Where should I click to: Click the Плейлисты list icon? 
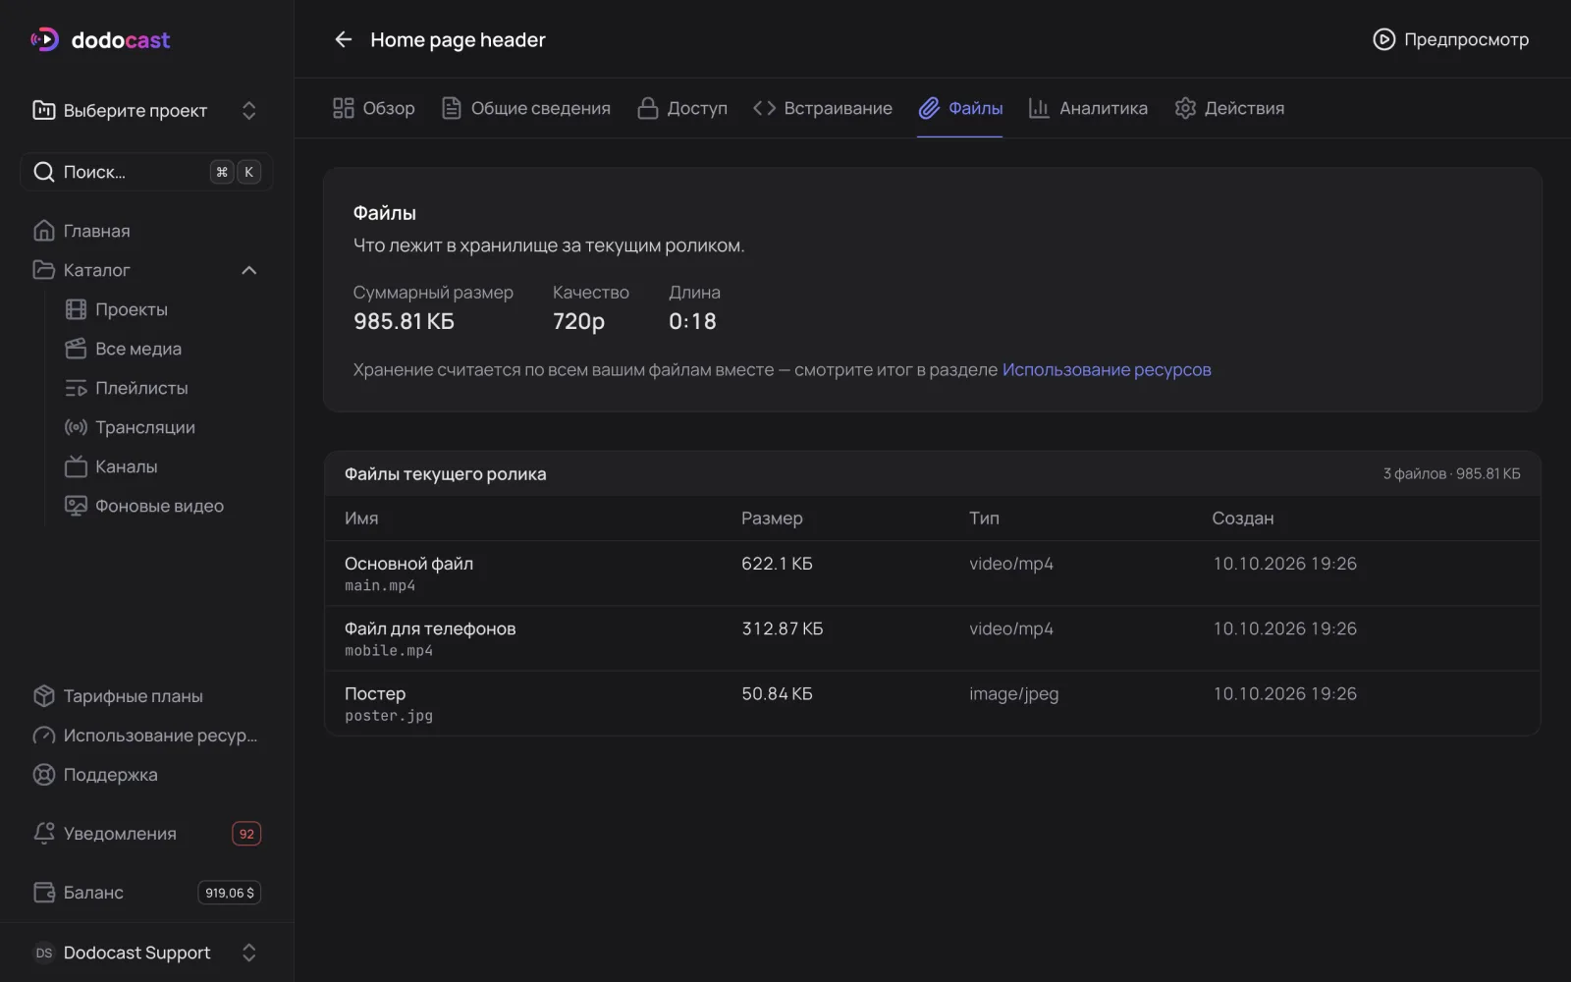pos(76,388)
